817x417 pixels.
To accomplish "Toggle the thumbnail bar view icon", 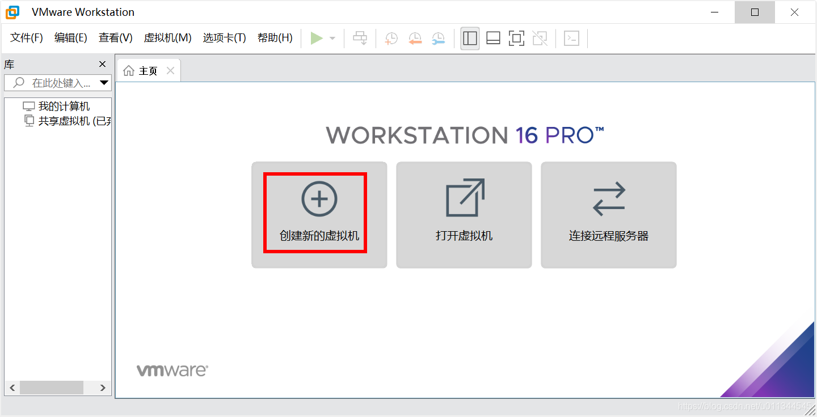I will [x=493, y=38].
